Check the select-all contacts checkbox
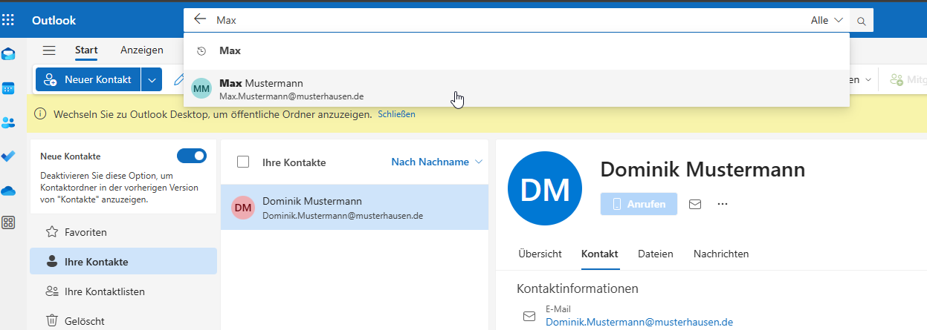Viewport: 927px width, 330px height. (x=243, y=162)
